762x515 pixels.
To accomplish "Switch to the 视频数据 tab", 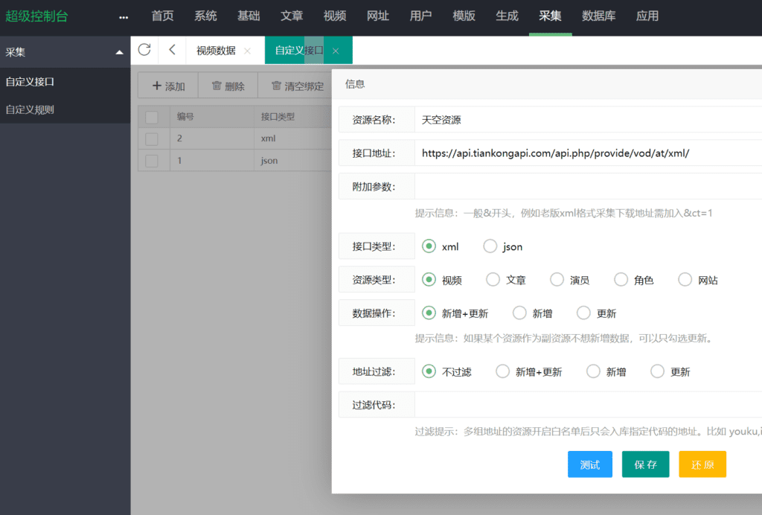I will point(216,51).
